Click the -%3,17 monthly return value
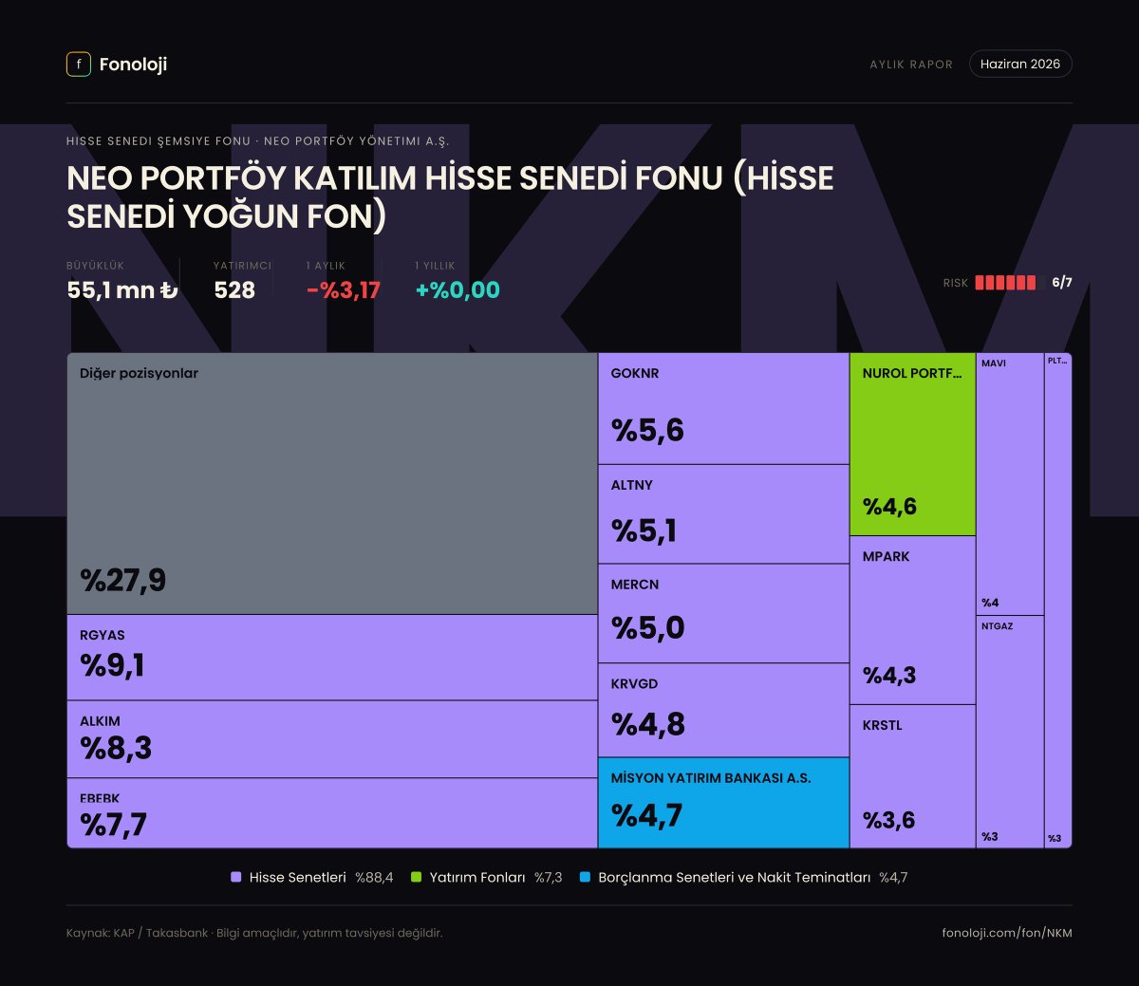Viewport: 1139px width, 986px height. pos(344,290)
